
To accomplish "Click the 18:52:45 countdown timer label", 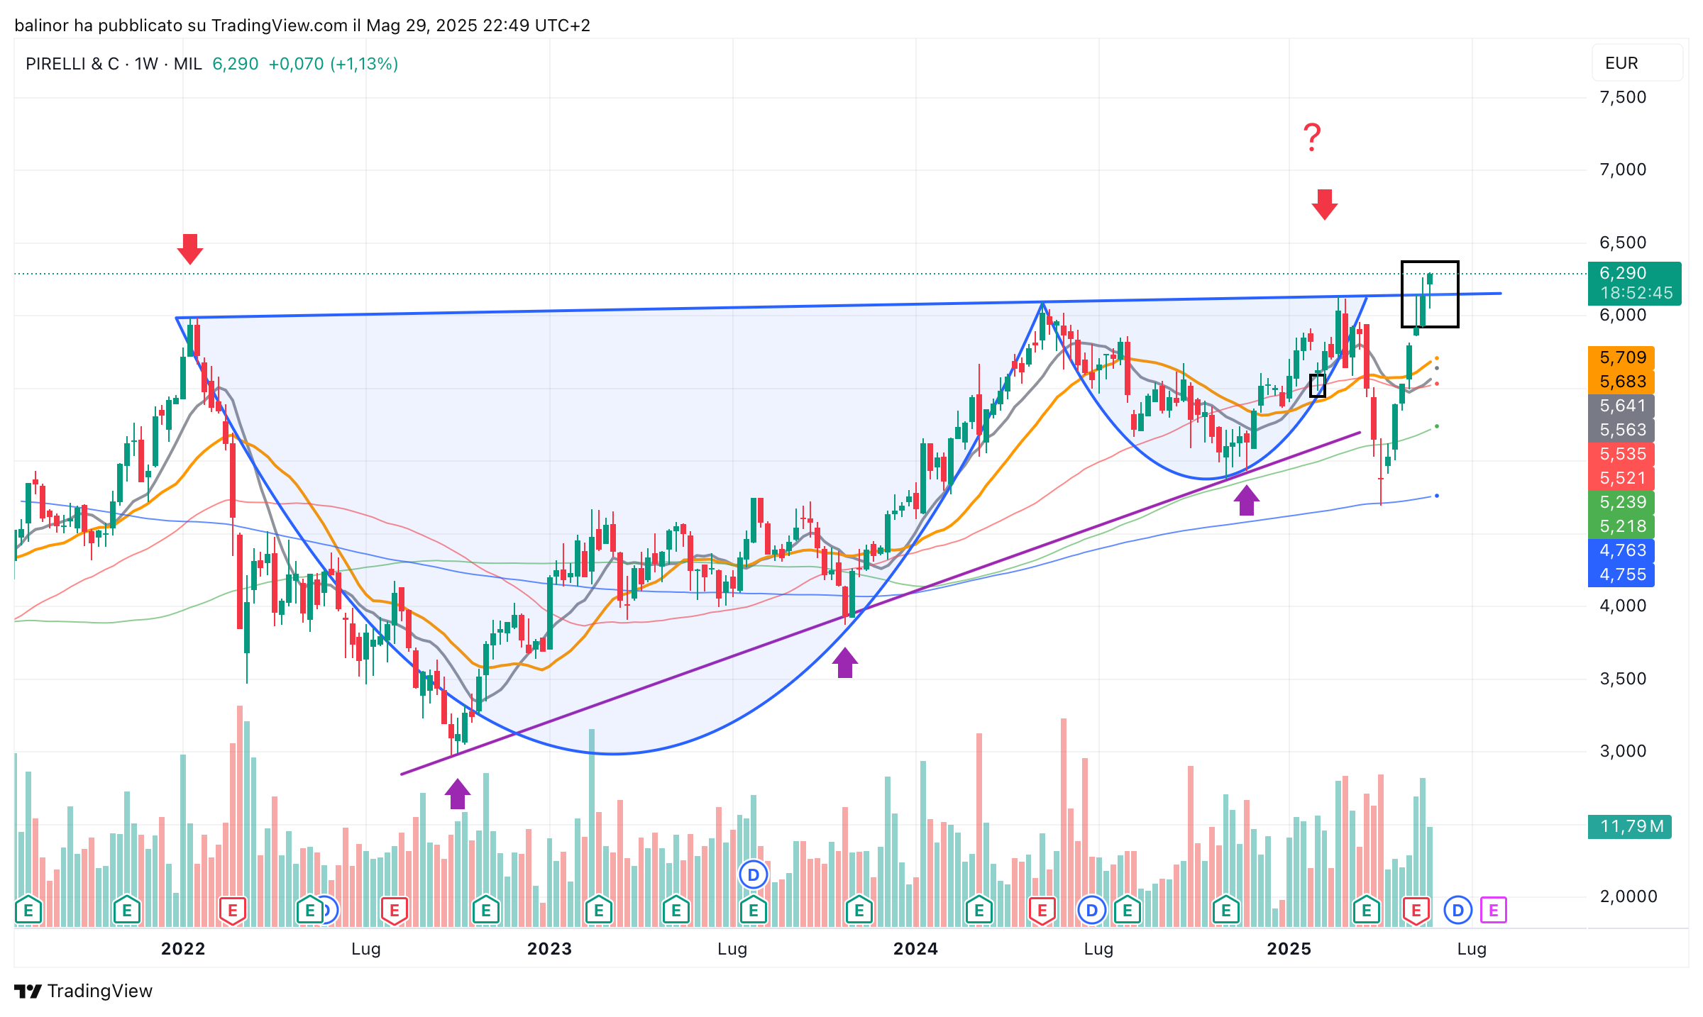I will pos(1634,294).
